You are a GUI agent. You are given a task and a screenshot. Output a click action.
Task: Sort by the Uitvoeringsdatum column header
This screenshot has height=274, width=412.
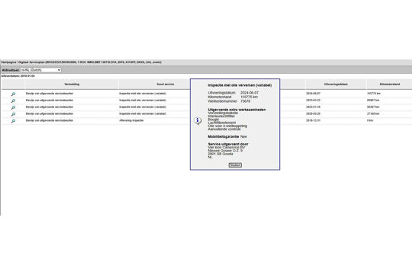(x=336, y=84)
